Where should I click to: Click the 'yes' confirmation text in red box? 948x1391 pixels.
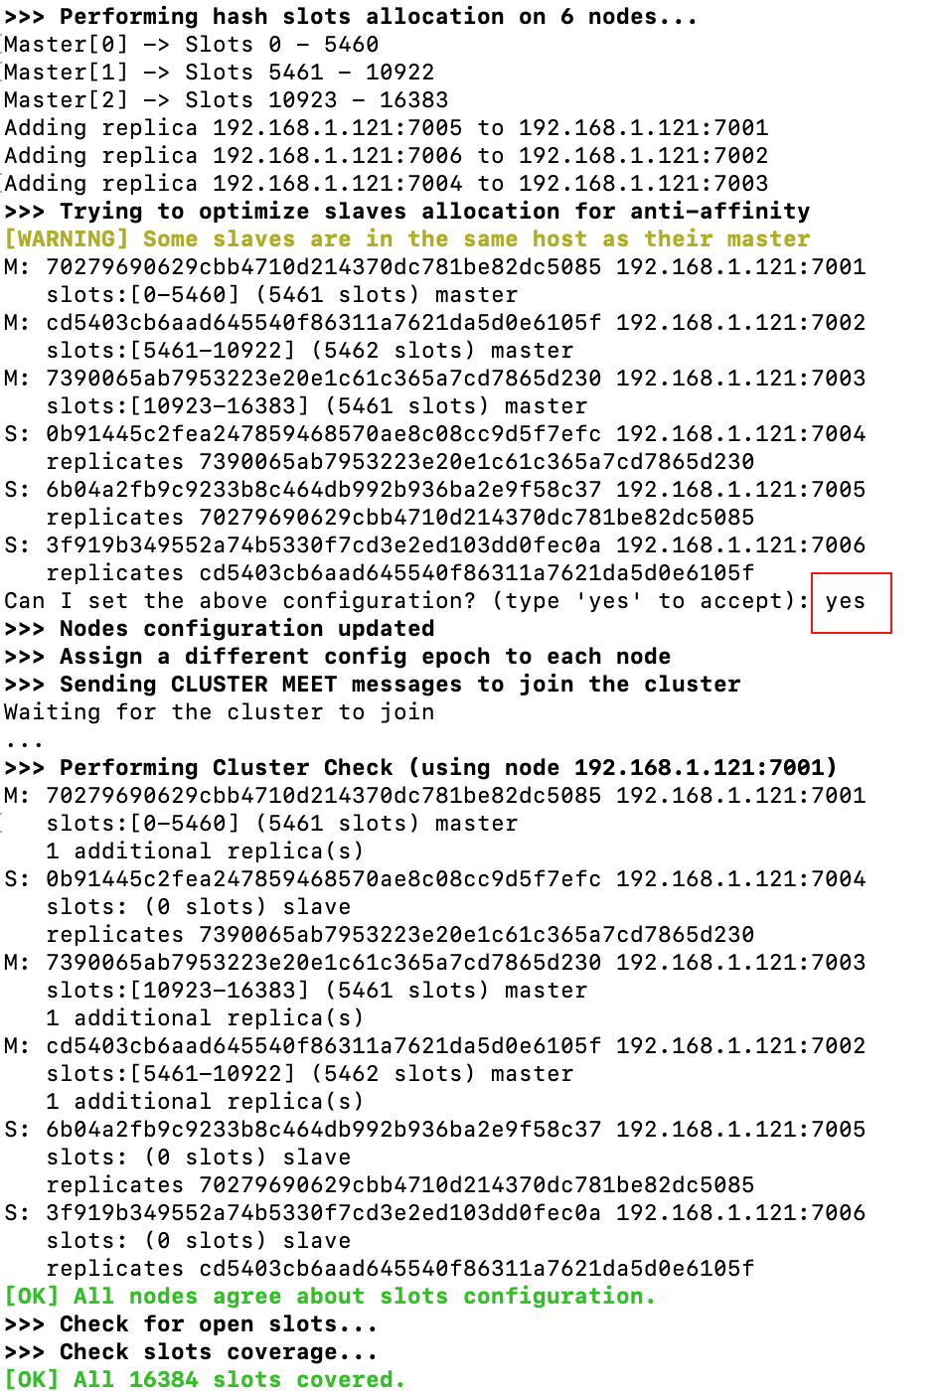coord(845,601)
